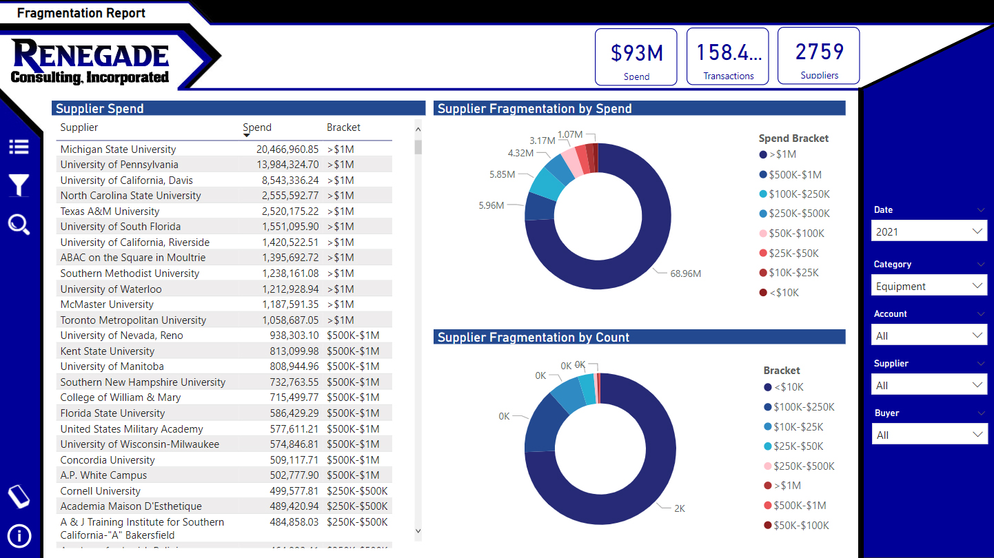Image resolution: width=994 pixels, height=558 pixels.
Task: Select the $93M Spend card
Action: click(636, 57)
